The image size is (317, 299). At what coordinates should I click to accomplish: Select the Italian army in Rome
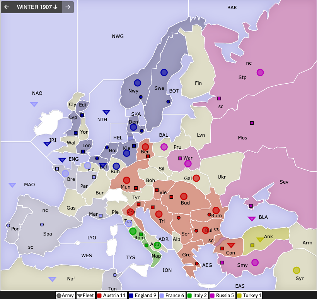tap(133, 231)
